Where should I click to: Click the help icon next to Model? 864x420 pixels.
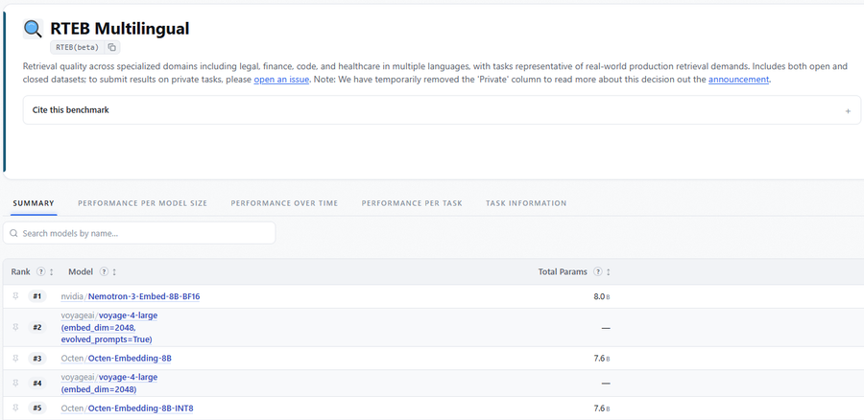[104, 272]
